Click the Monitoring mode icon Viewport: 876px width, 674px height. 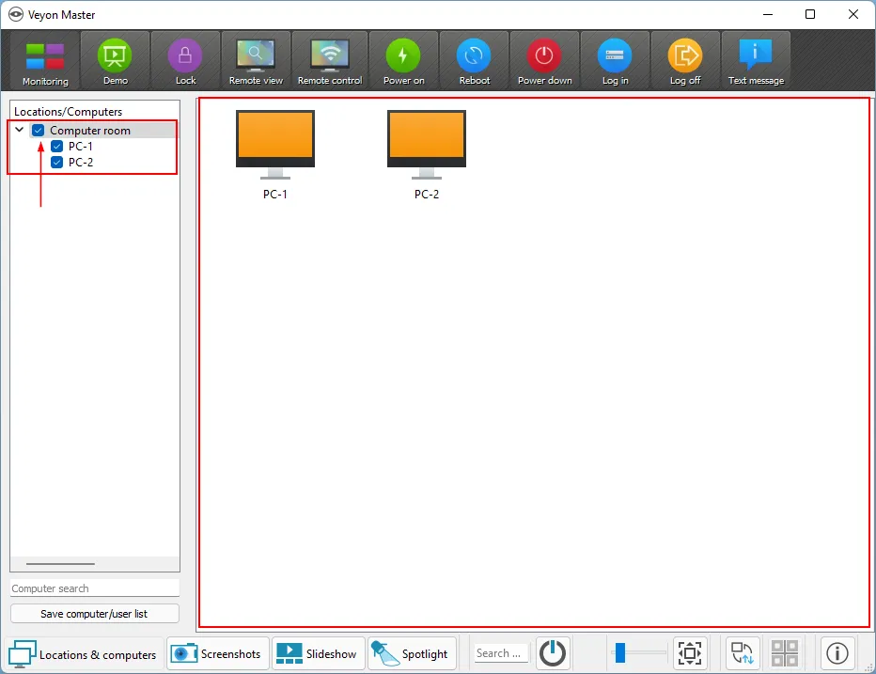(45, 61)
